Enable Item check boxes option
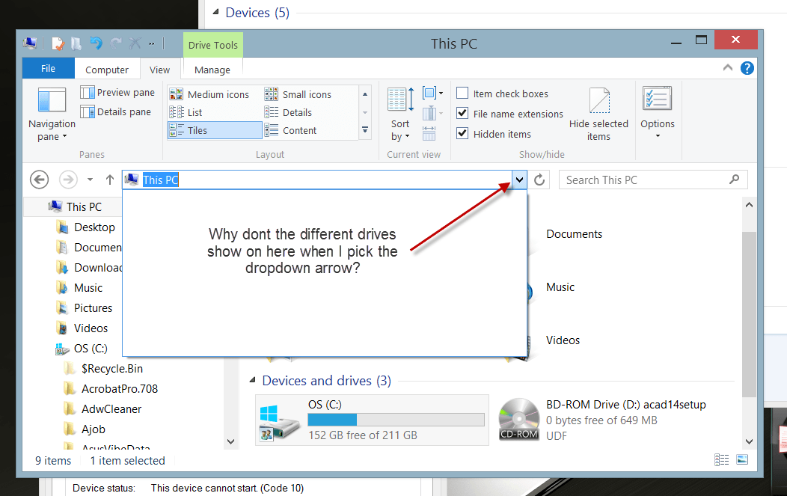Screen dimensions: 787x496 (x=463, y=94)
